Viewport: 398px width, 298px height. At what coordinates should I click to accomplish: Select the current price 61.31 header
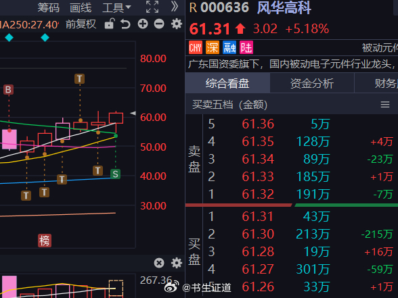pyautogui.click(x=210, y=28)
